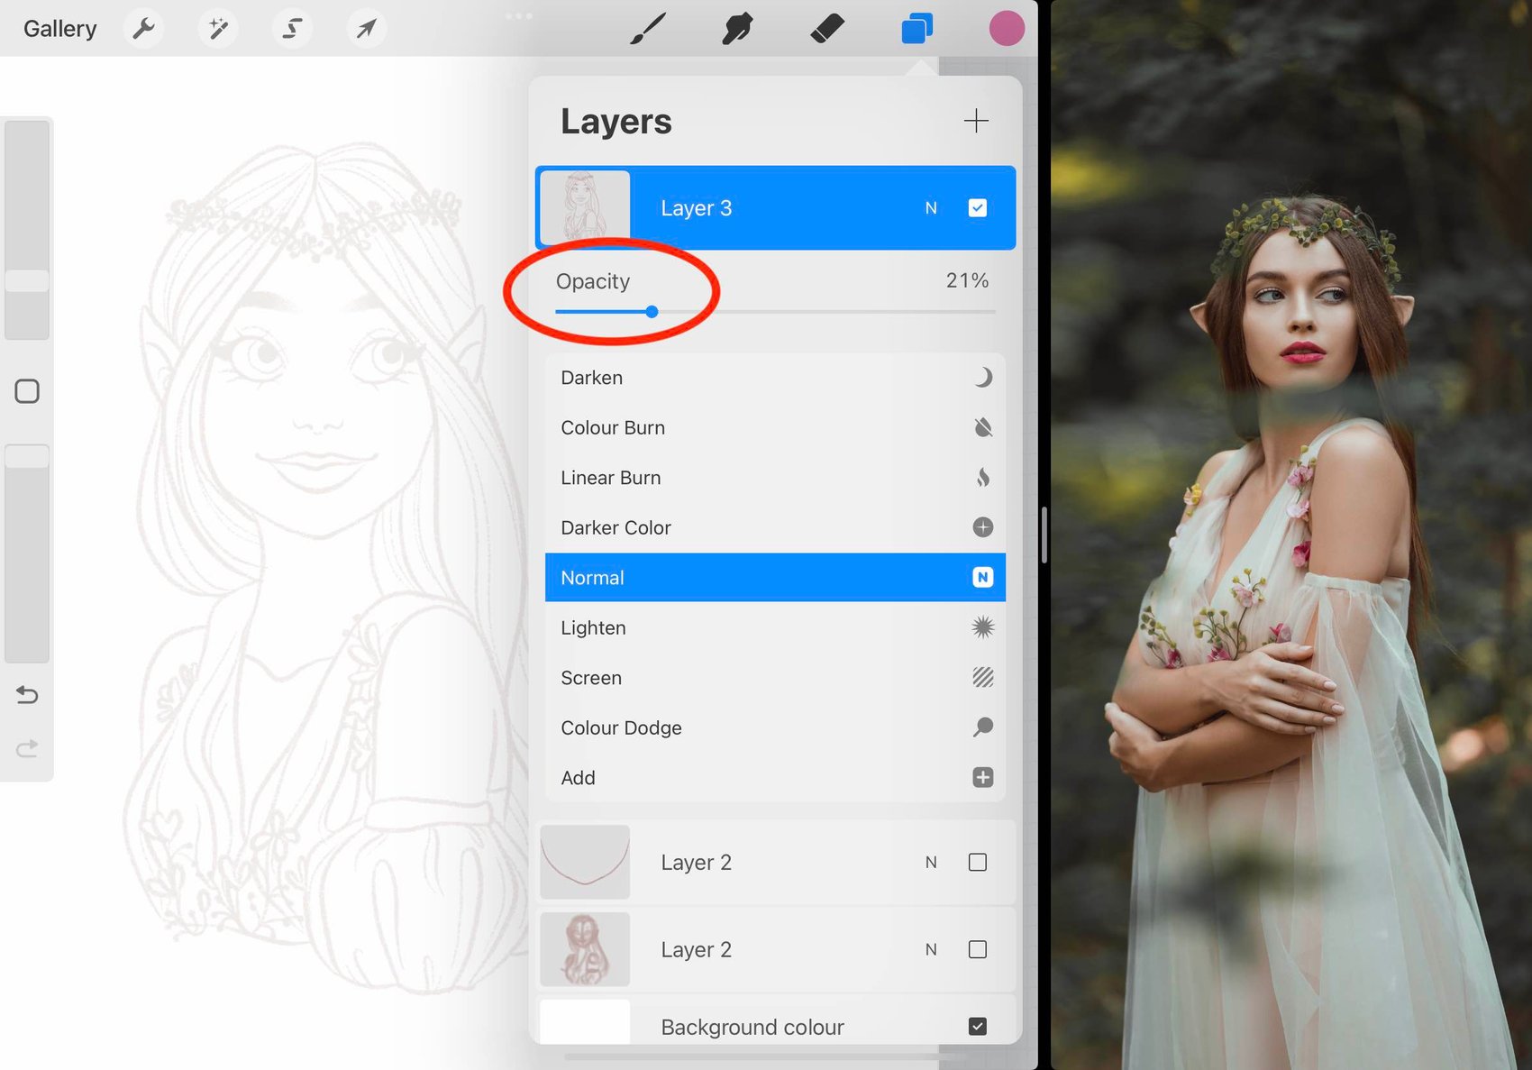Close the Layers panel via layers icon

[x=916, y=28]
